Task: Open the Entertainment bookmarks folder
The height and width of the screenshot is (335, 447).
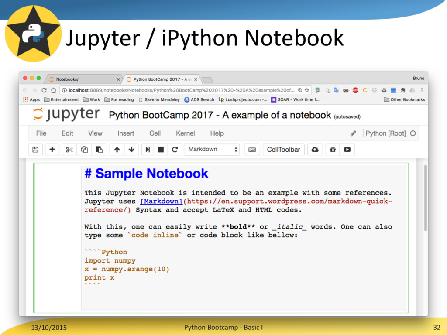Action: [x=61, y=99]
